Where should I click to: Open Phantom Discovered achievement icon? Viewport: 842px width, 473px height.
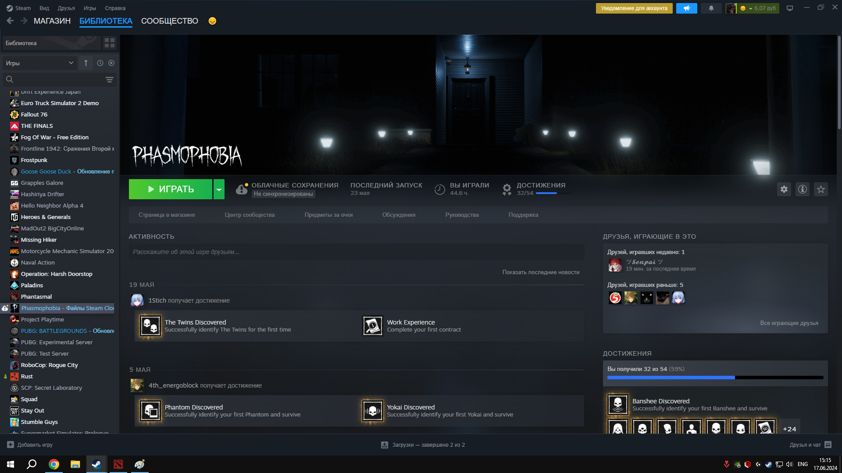pyautogui.click(x=150, y=411)
